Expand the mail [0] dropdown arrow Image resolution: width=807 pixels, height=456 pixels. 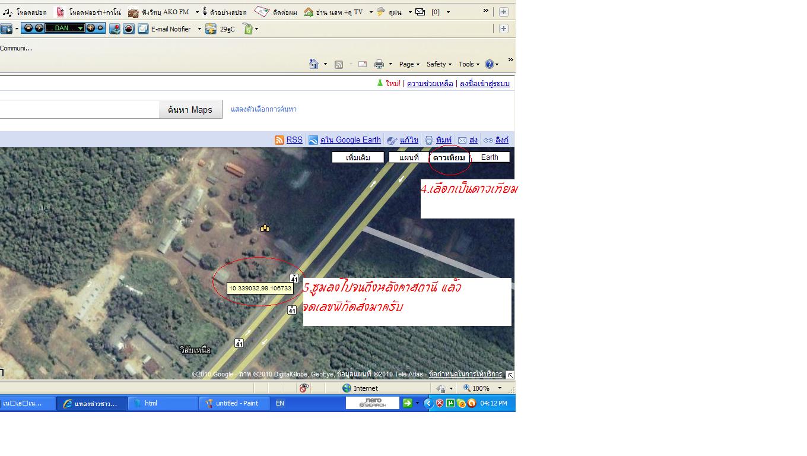(448, 12)
